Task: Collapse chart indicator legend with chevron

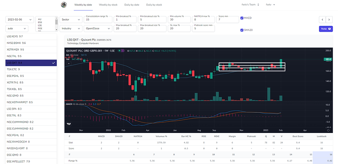Action: pyautogui.click(x=68, y=63)
